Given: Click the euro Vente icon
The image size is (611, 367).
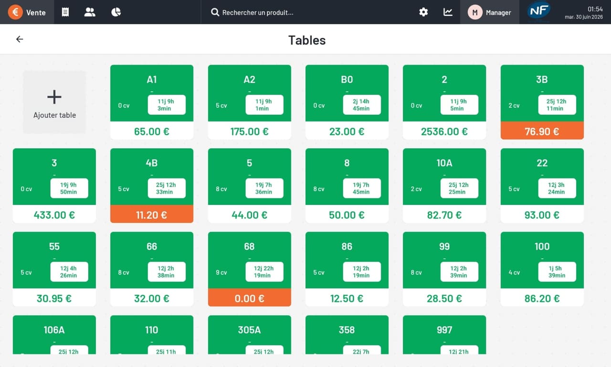Looking at the screenshot, I should click(x=15, y=12).
